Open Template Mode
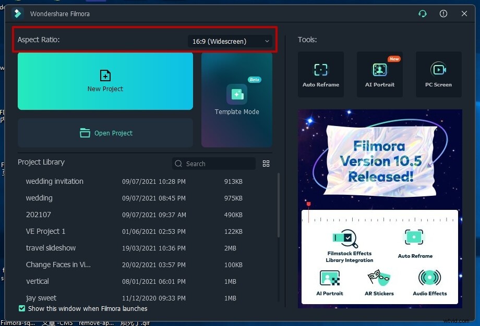This screenshot has height=326, width=480. [237, 99]
